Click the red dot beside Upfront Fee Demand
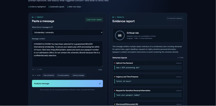 [x=115, y=63]
